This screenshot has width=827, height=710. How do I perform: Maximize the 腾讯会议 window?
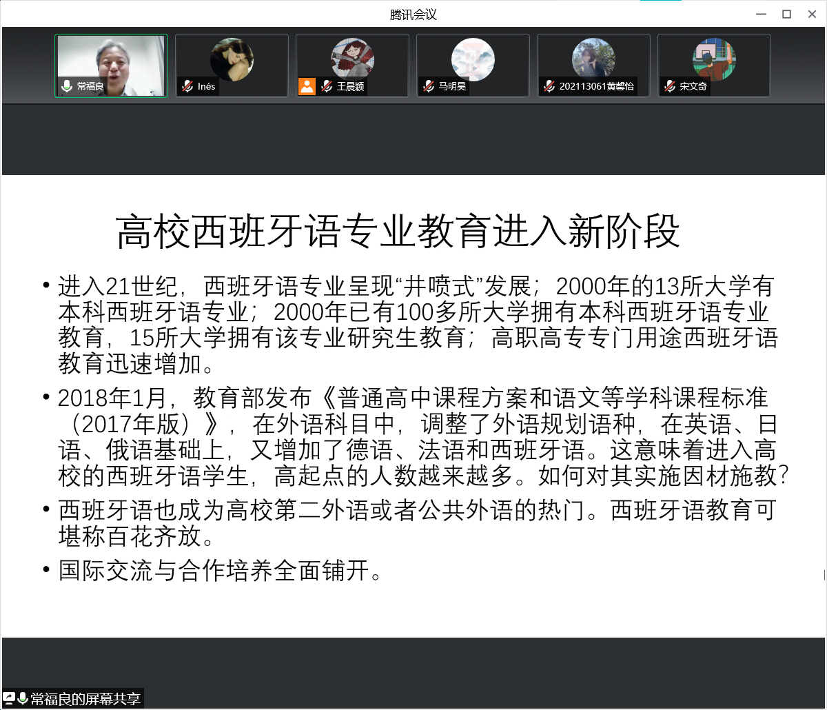(x=786, y=14)
